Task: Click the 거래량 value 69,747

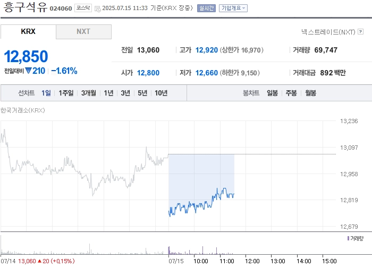Action: pyautogui.click(x=326, y=50)
